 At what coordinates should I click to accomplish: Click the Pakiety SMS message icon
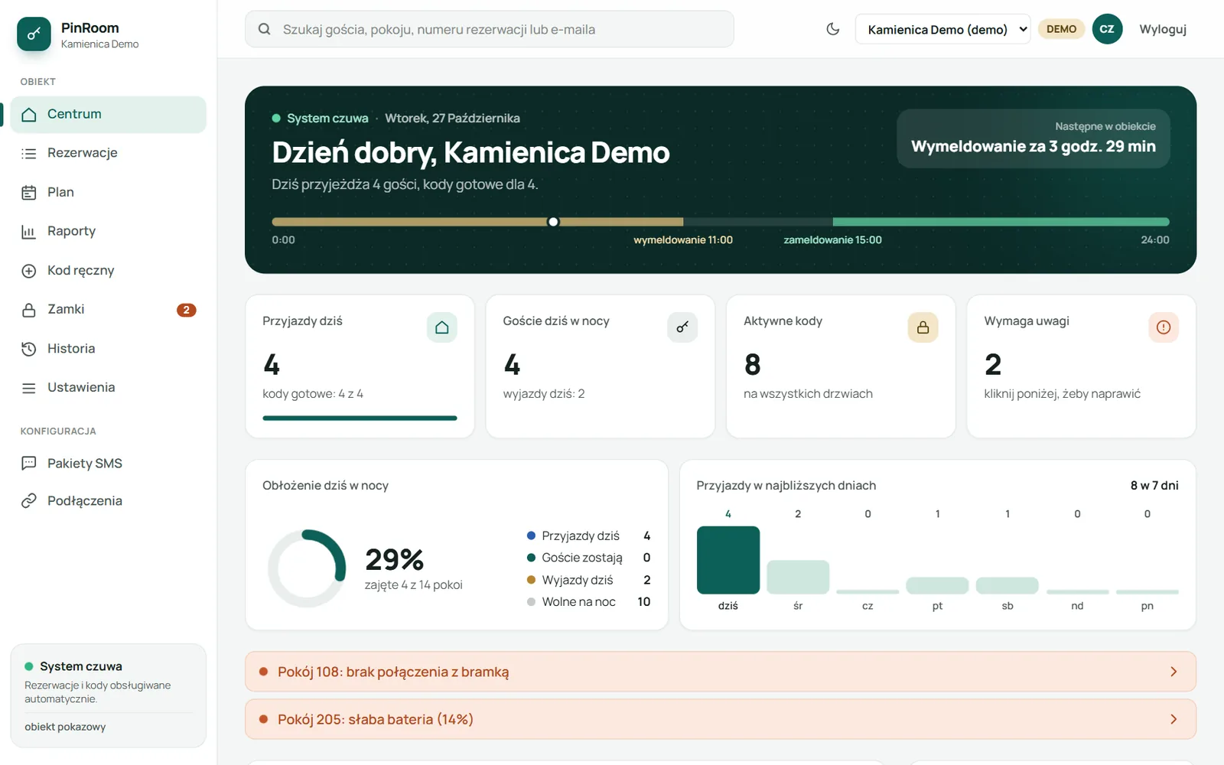point(29,463)
